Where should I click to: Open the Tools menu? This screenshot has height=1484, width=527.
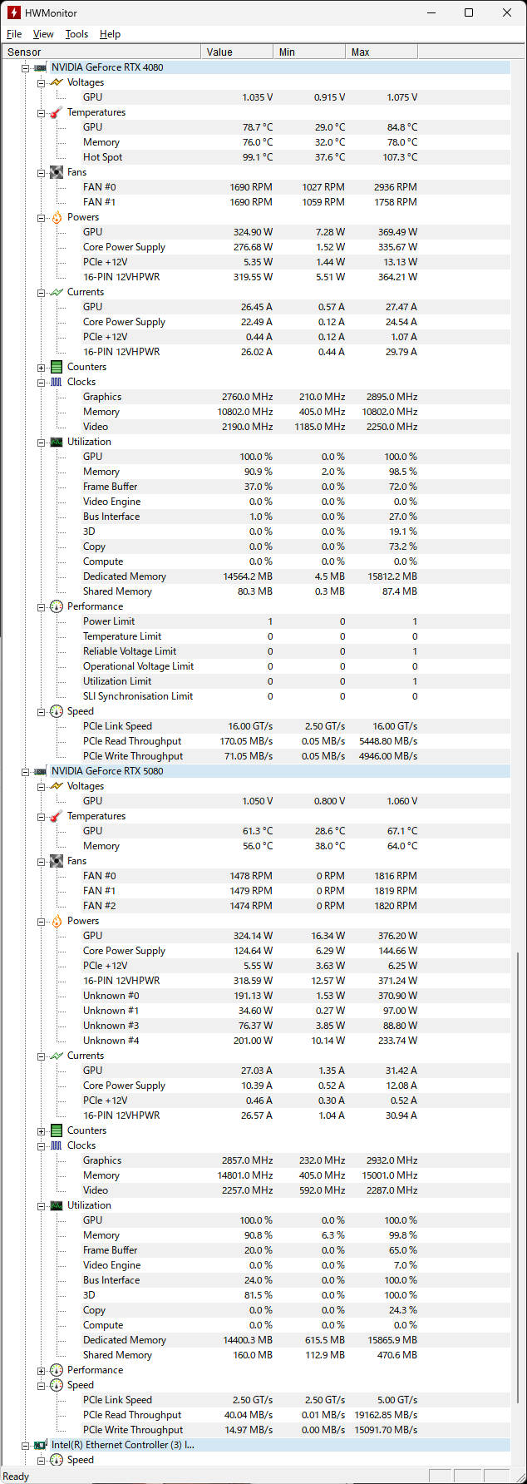(76, 34)
